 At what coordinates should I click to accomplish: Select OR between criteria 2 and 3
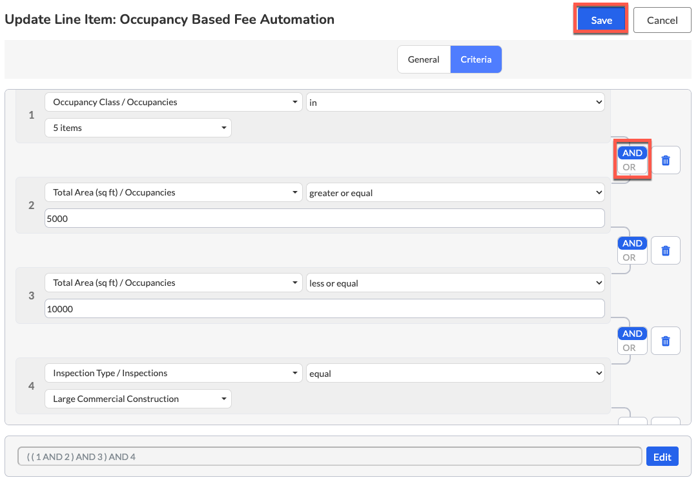(x=629, y=257)
